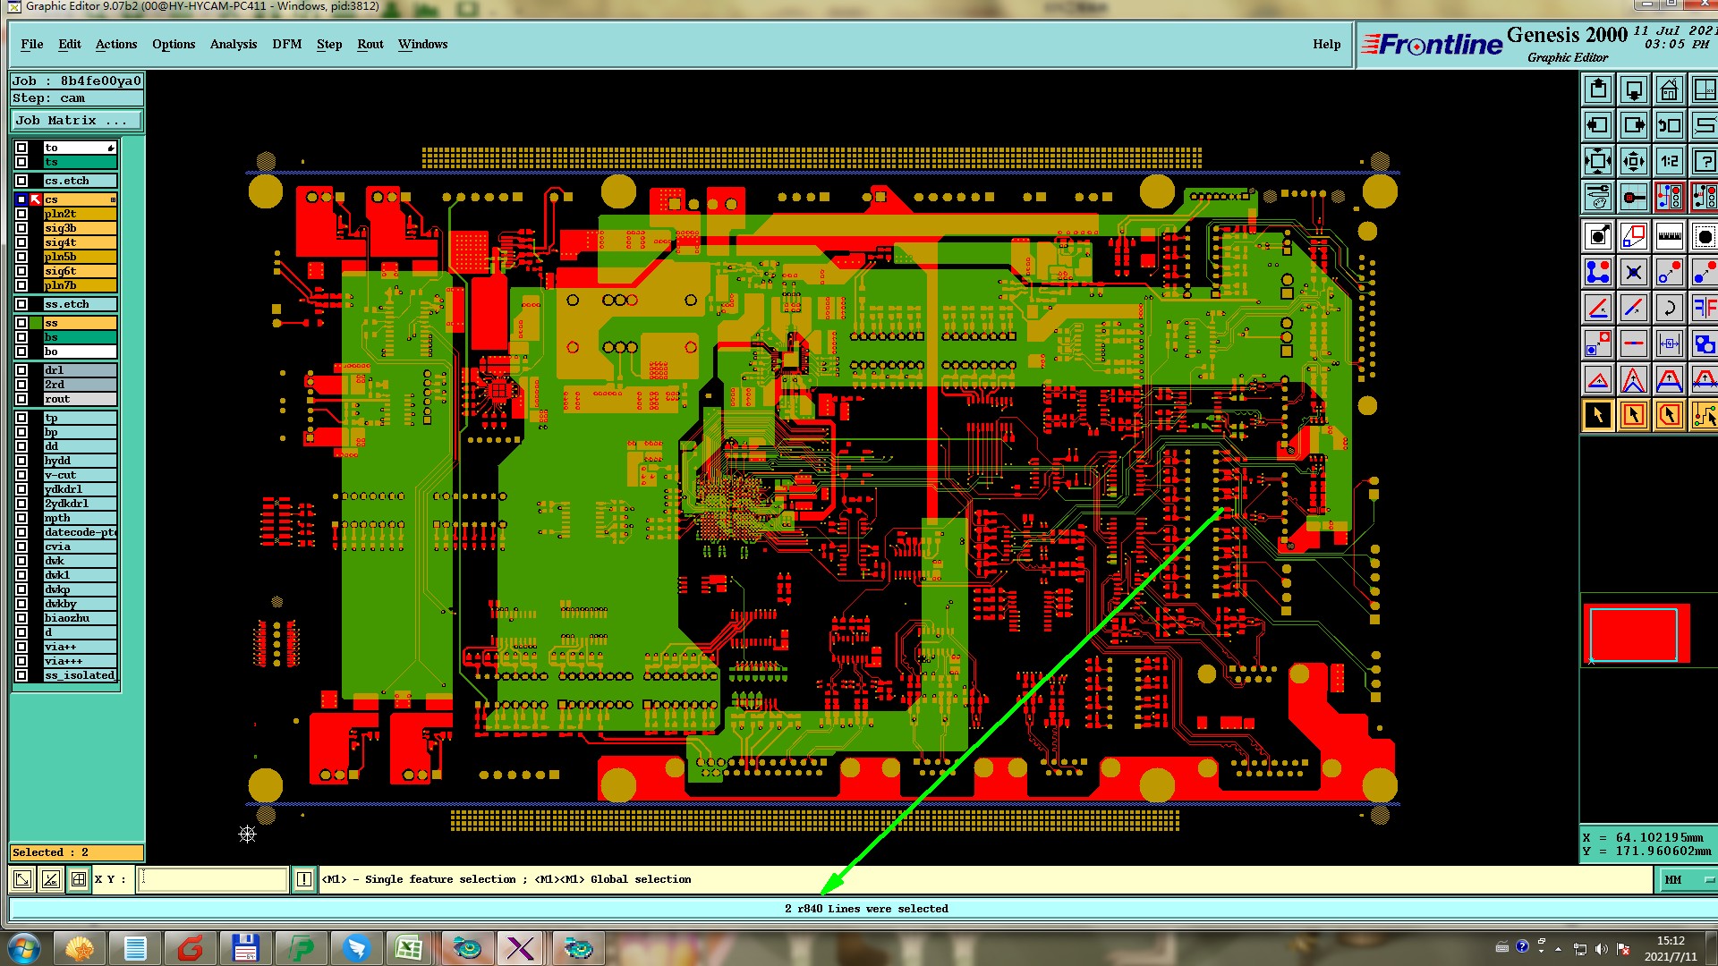The image size is (1718, 966).
Task: Open the Analysis menu
Action: tap(233, 44)
